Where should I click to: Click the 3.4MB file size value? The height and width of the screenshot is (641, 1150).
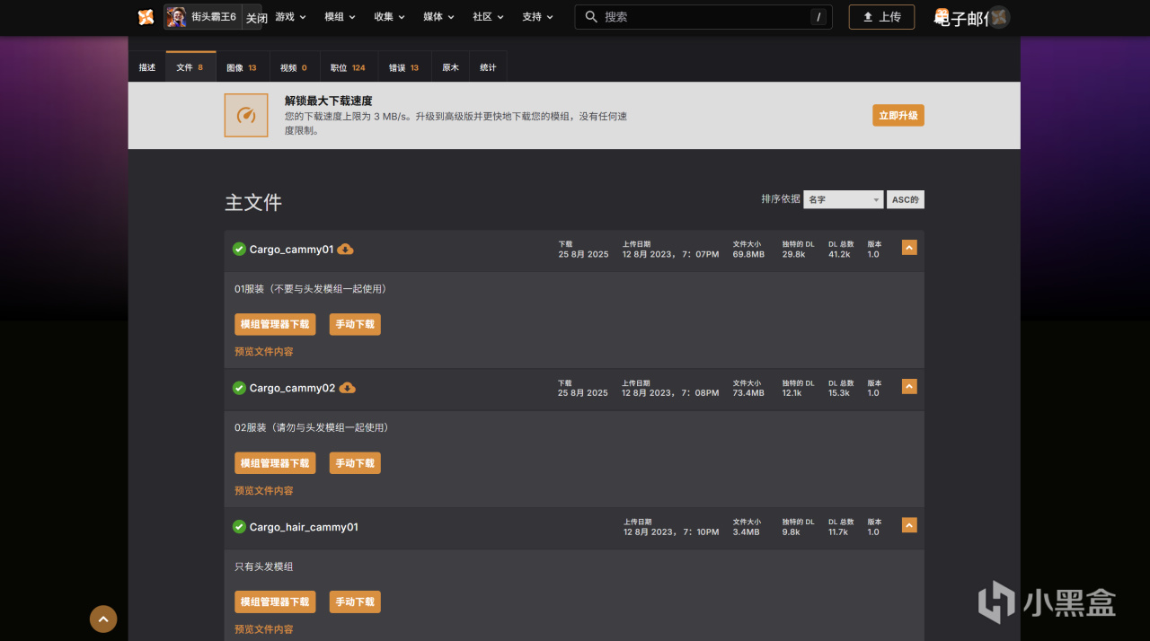[x=746, y=532]
